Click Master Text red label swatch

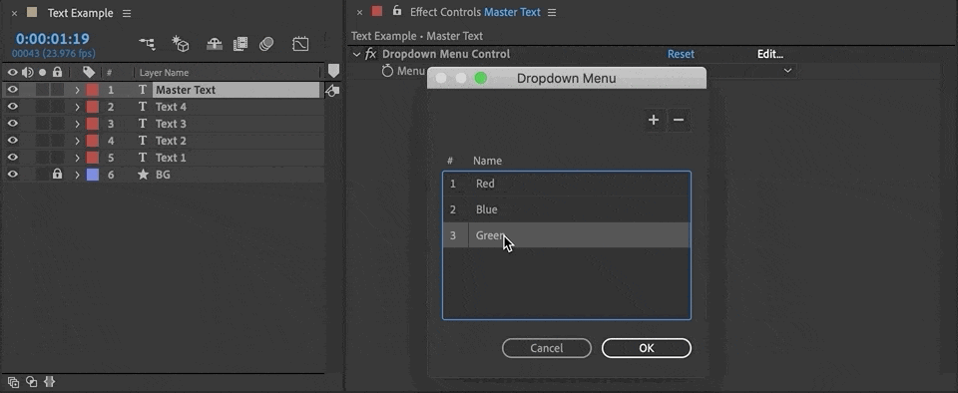click(x=92, y=90)
